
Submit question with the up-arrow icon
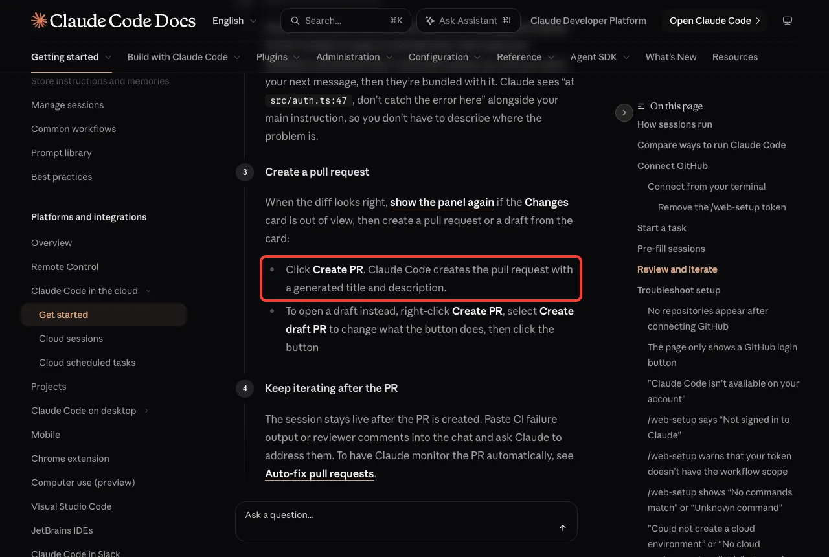pyautogui.click(x=563, y=528)
